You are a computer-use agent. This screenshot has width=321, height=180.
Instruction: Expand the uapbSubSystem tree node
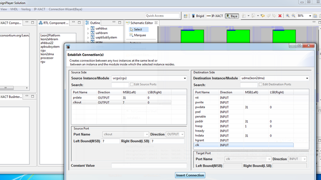click(88, 38)
